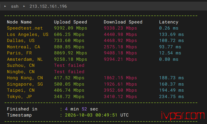
Task: Click the 9394.21 Mbps download value
Action: 120,59
